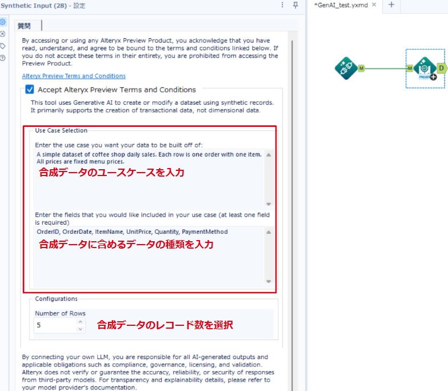The height and width of the screenshot is (391, 448).
Task: Decrease Number of Rows with down arrow
Action: click(x=81, y=329)
